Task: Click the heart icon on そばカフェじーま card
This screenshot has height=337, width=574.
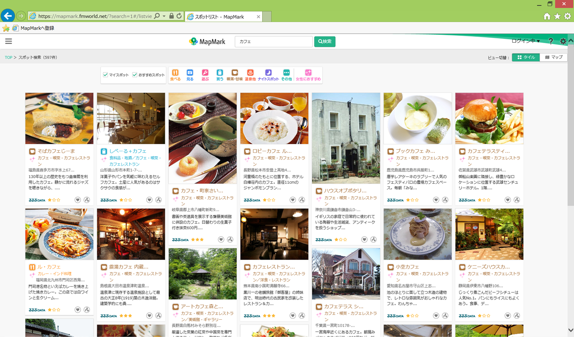Action: pos(77,200)
